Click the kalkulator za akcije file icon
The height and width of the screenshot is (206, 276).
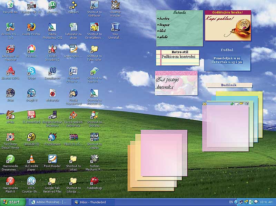point(73,27)
